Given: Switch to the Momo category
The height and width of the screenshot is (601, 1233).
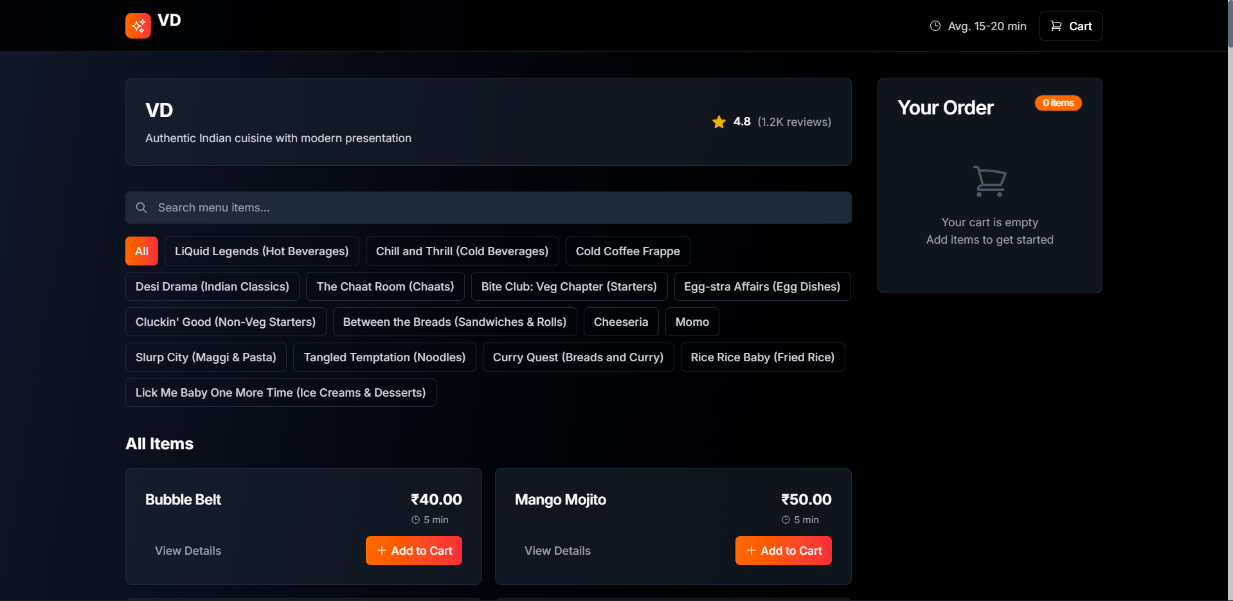Looking at the screenshot, I should [x=692, y=322].
